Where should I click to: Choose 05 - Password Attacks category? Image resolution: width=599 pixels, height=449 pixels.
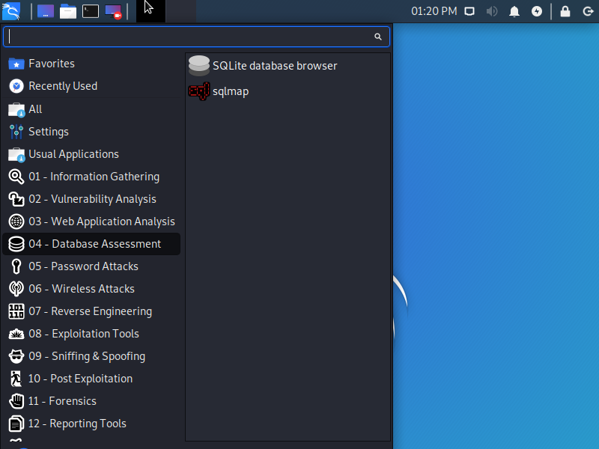point(83,266)
